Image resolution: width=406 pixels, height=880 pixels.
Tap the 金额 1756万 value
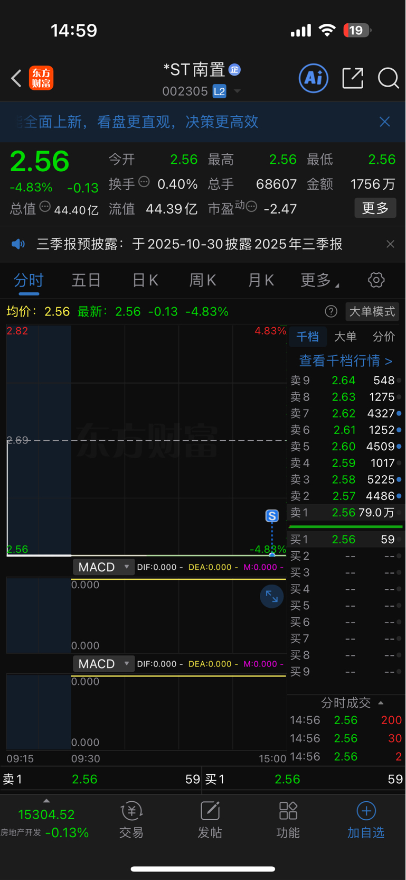(373, 184)
